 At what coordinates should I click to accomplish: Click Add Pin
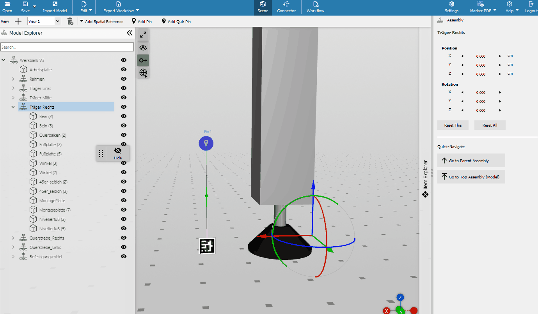coord(142,21)
